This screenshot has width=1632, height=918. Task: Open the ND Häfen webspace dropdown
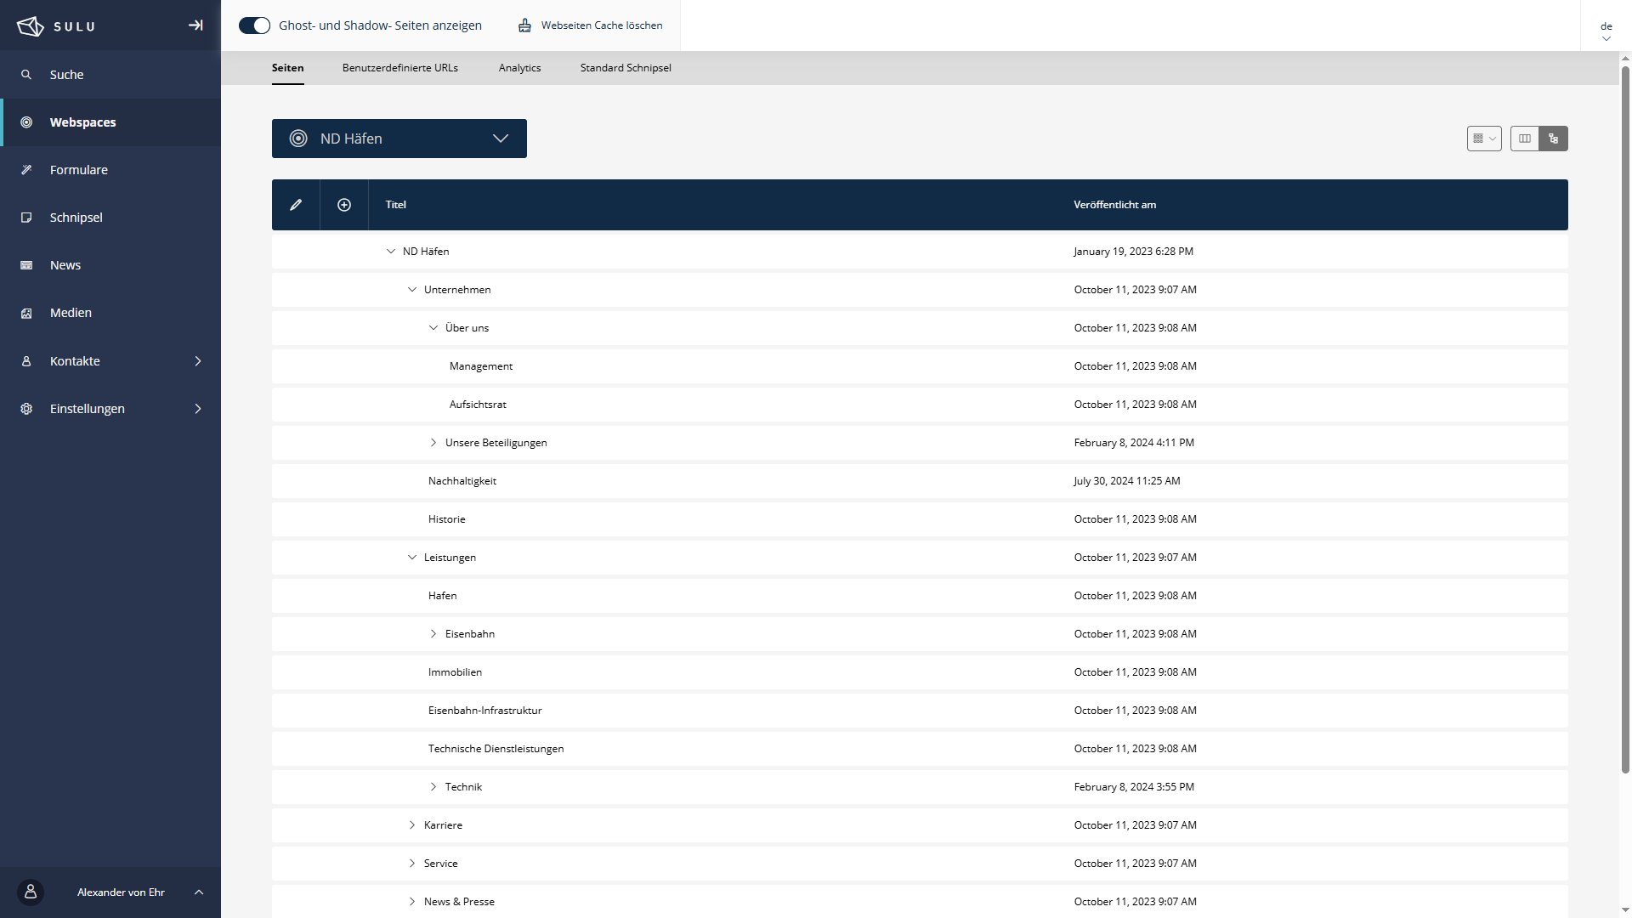tap(399, 139)
